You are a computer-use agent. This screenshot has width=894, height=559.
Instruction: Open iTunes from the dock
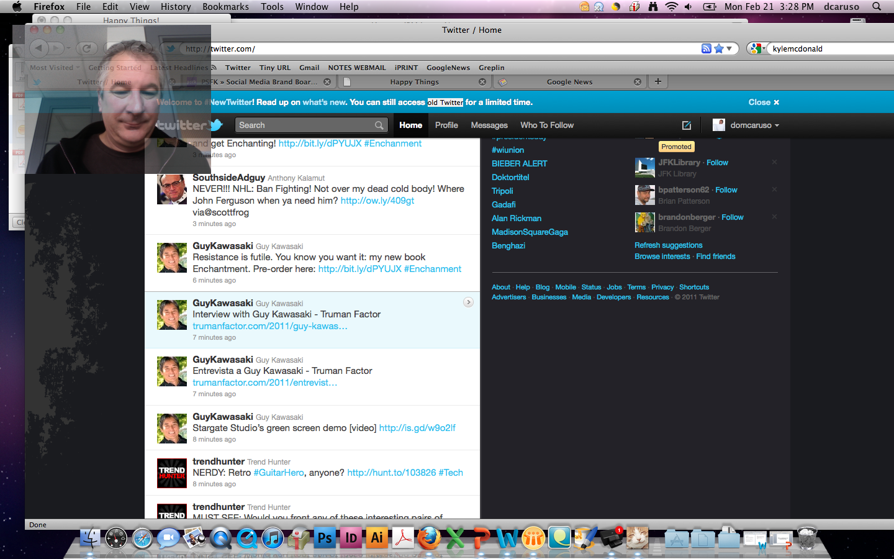click(x=273, y=538)
